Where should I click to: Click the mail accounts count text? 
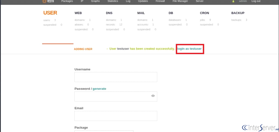click(146, 25)
